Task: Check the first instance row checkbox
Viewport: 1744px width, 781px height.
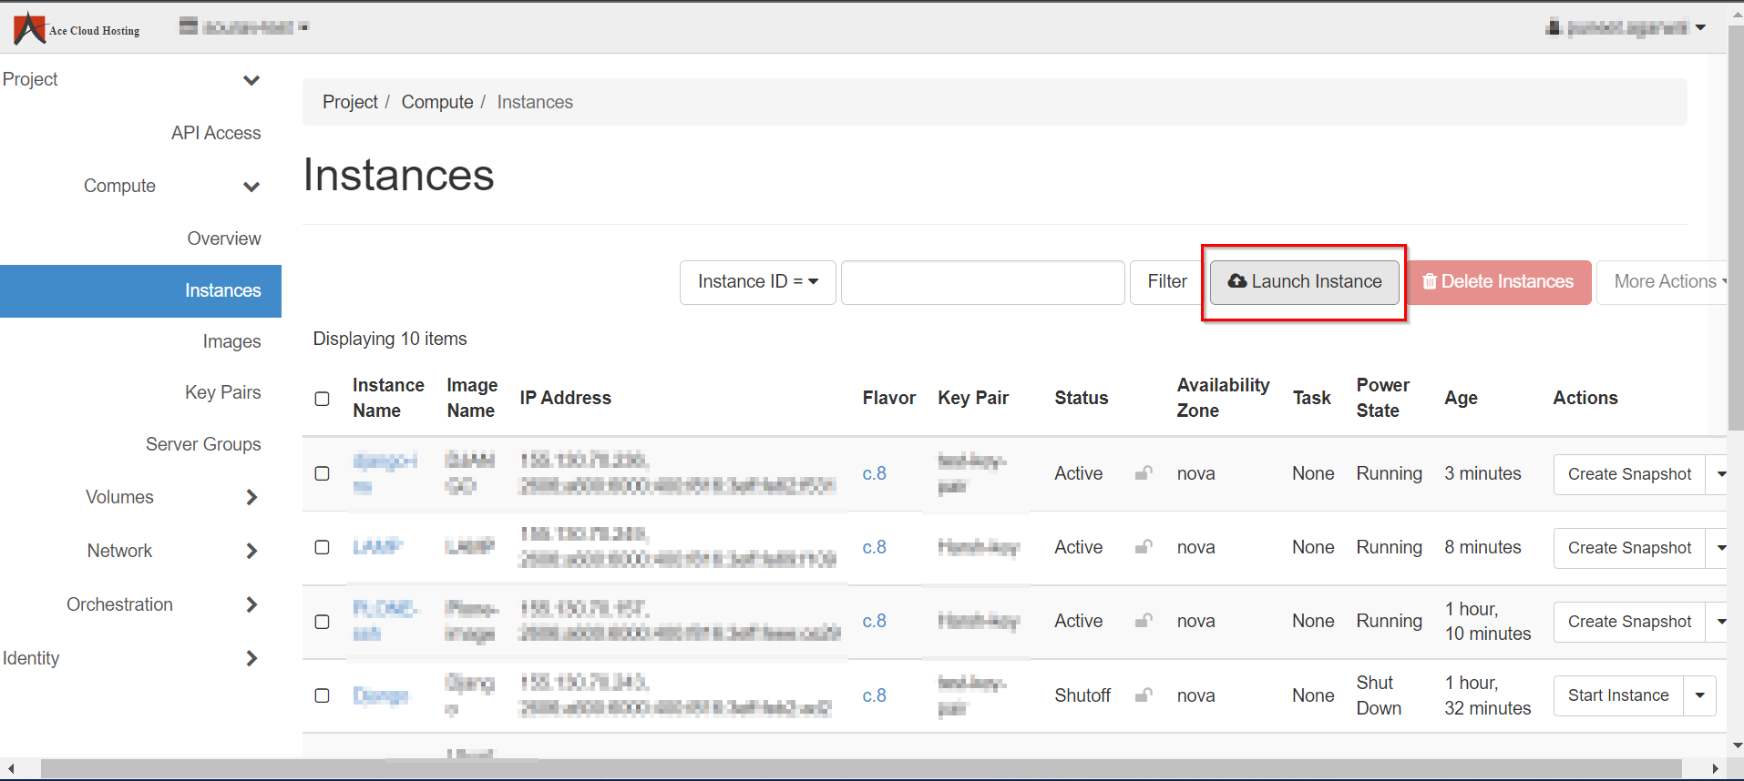Action: pos(322,473)
